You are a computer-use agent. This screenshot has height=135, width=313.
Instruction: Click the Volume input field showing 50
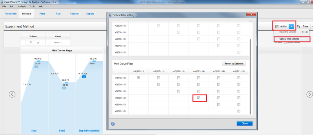pyautogui.click(x=30, y=42)
